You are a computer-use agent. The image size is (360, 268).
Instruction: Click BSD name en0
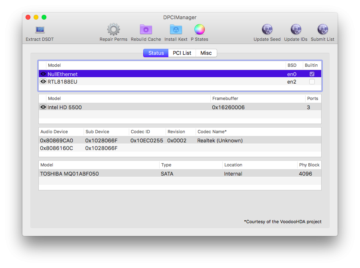292,74
